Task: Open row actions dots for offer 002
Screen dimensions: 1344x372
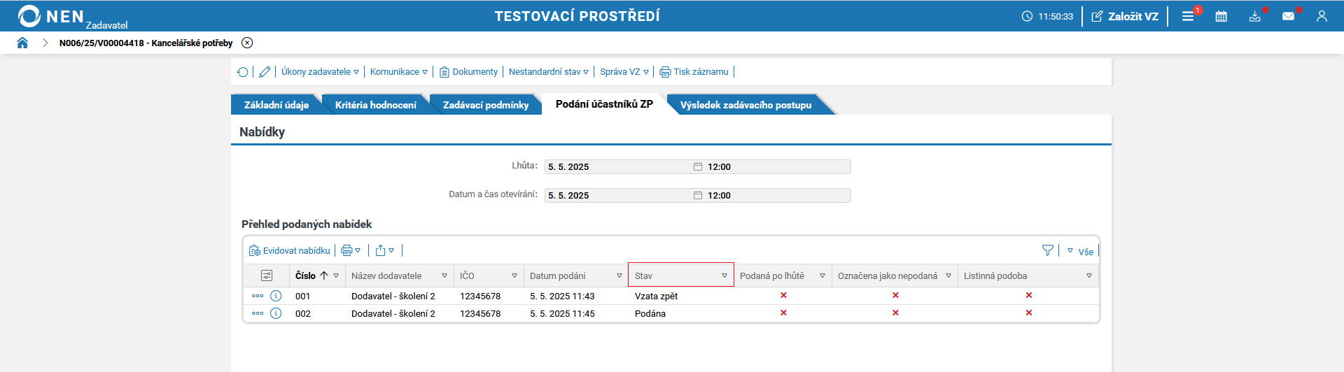Action: click(258, 313)
